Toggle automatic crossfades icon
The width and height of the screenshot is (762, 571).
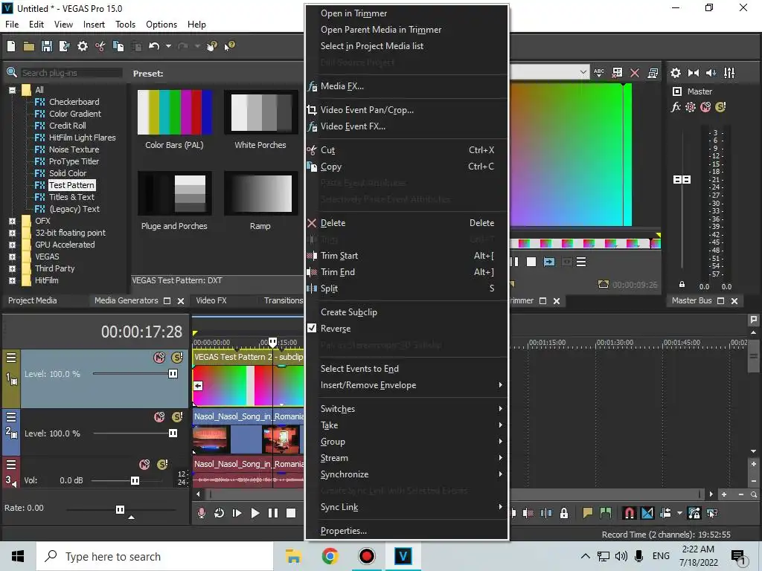(647, 513)
